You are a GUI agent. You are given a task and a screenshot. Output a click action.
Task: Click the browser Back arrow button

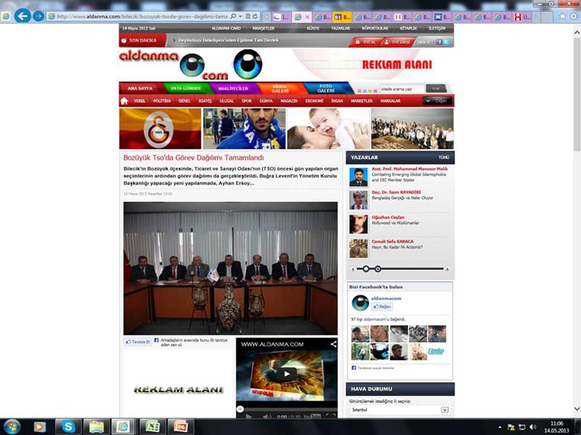[22, 16]
